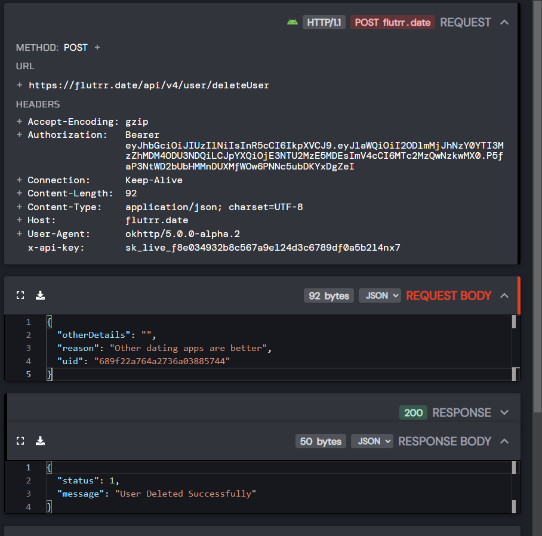Click the Android source icon
The width and height of the screenshot is (542, 536).
pos(292,23)
